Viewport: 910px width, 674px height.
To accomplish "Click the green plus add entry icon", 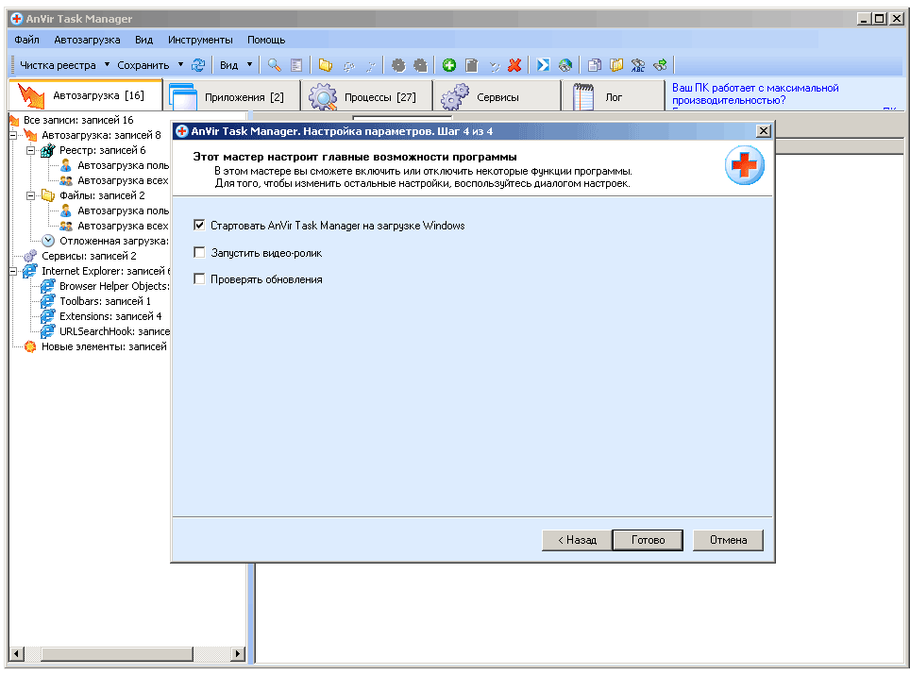I will click(449, 65).
